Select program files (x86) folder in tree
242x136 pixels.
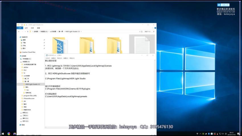click(30, 96)
